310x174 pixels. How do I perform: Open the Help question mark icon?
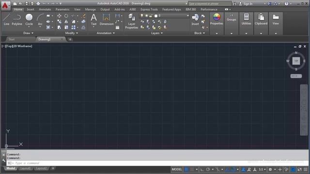click(286, 3)
